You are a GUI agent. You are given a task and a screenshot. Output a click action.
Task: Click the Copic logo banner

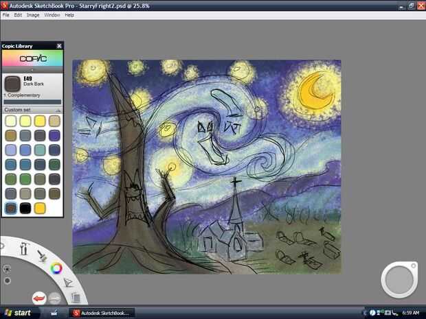pyautogui.click(x=32, y=58)
